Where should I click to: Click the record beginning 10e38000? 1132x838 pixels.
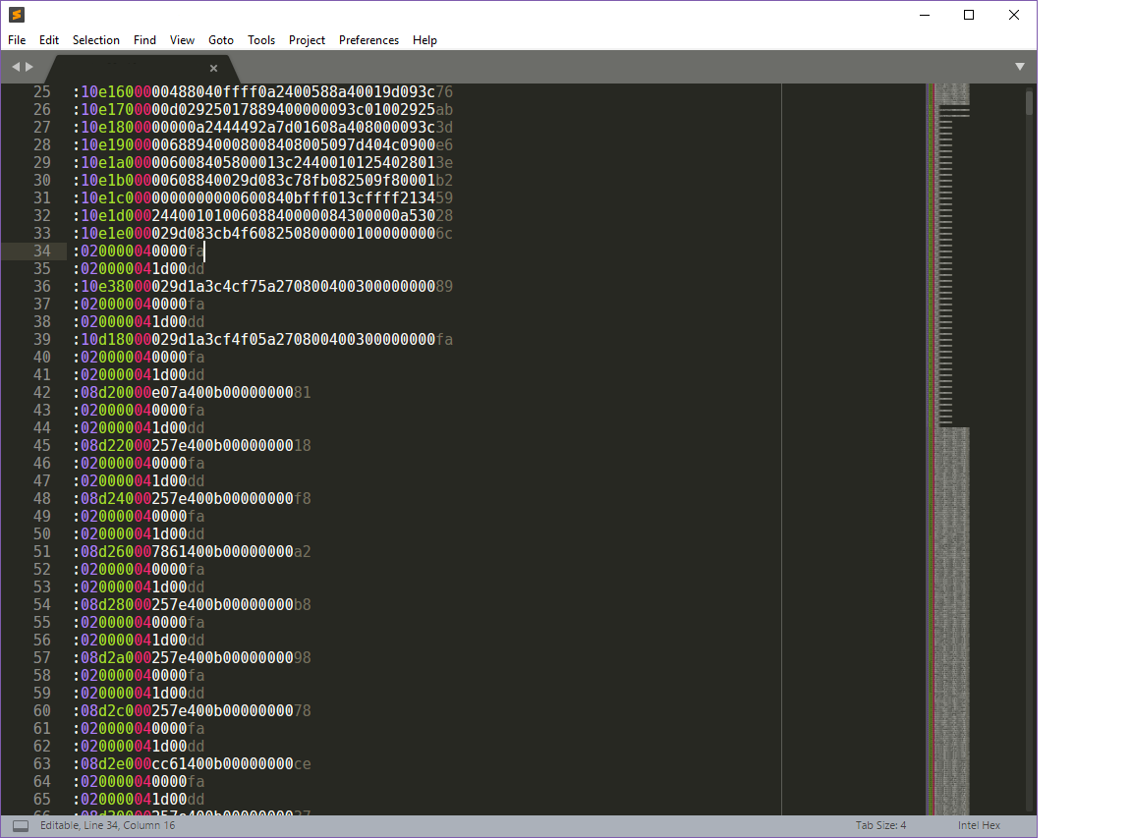tap(262, 287)
